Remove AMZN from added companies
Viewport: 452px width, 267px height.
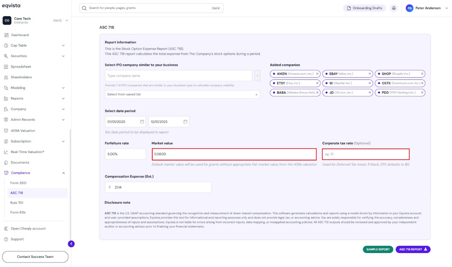tap(317, 74)
